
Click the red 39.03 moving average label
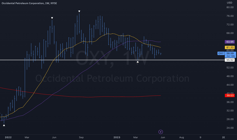(x=230, y=95)
